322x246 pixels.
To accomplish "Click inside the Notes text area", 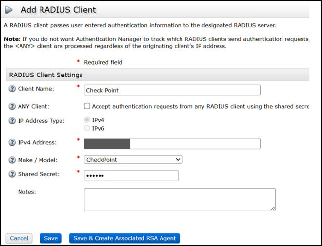I will (179, 199).
